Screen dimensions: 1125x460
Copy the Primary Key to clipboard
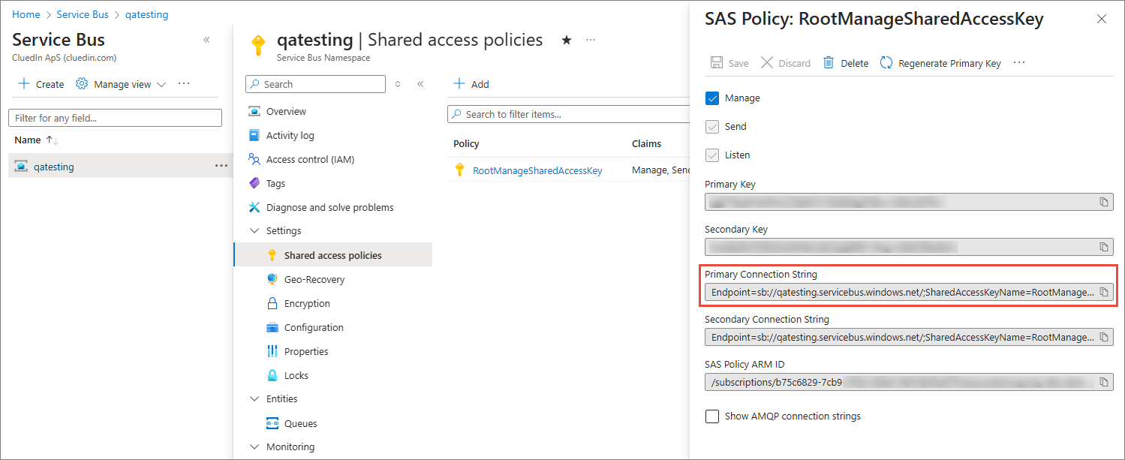(x=1103, y=202)
